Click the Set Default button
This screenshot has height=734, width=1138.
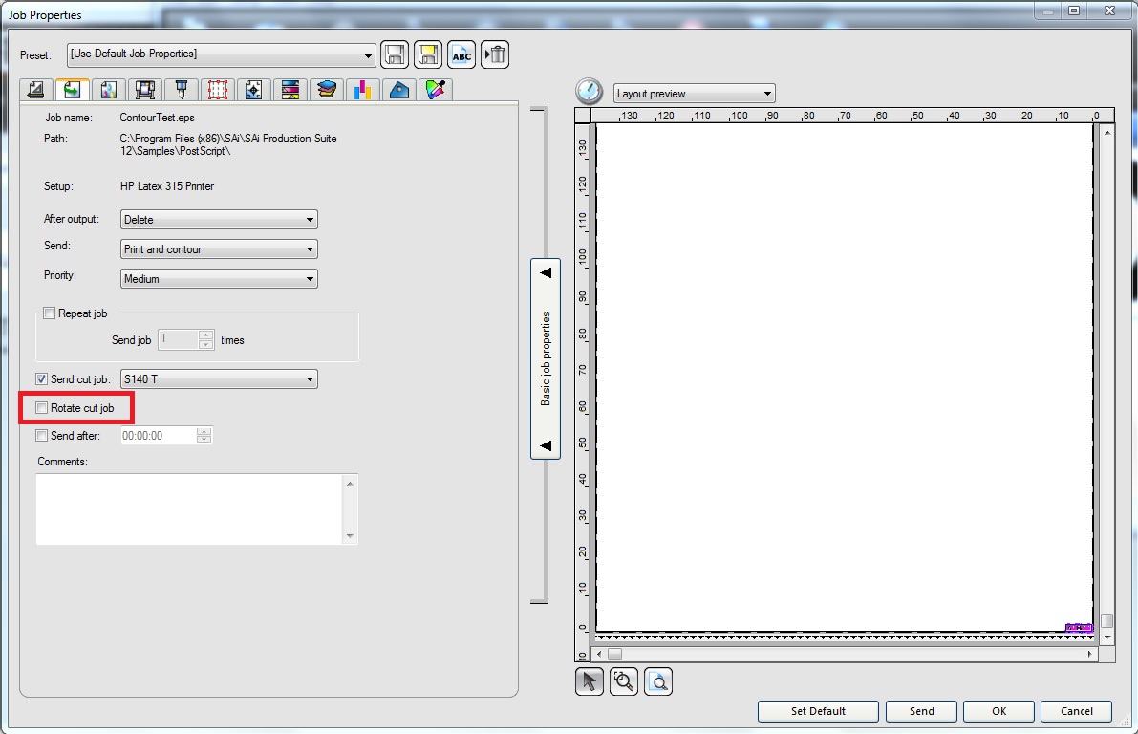818,711
